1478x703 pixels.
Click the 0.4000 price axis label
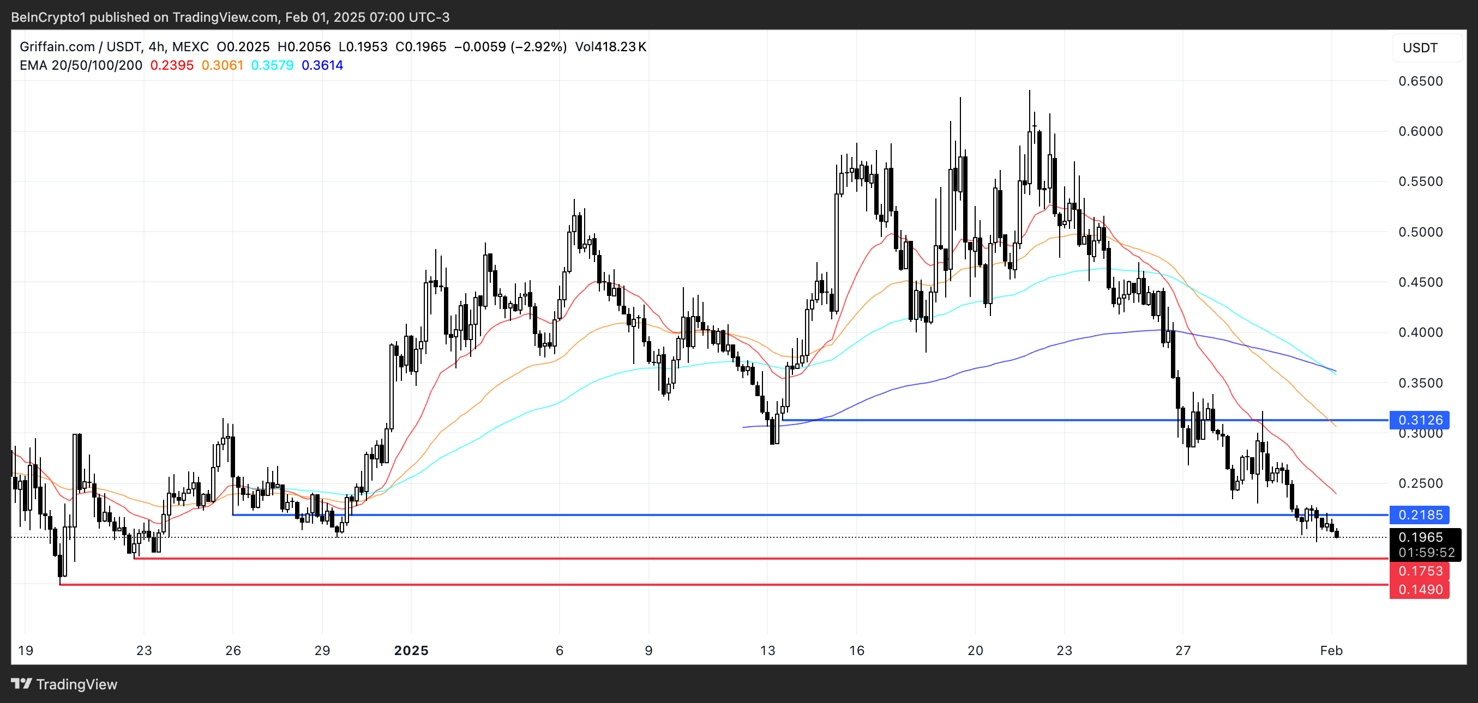[x=1420, y=332]
